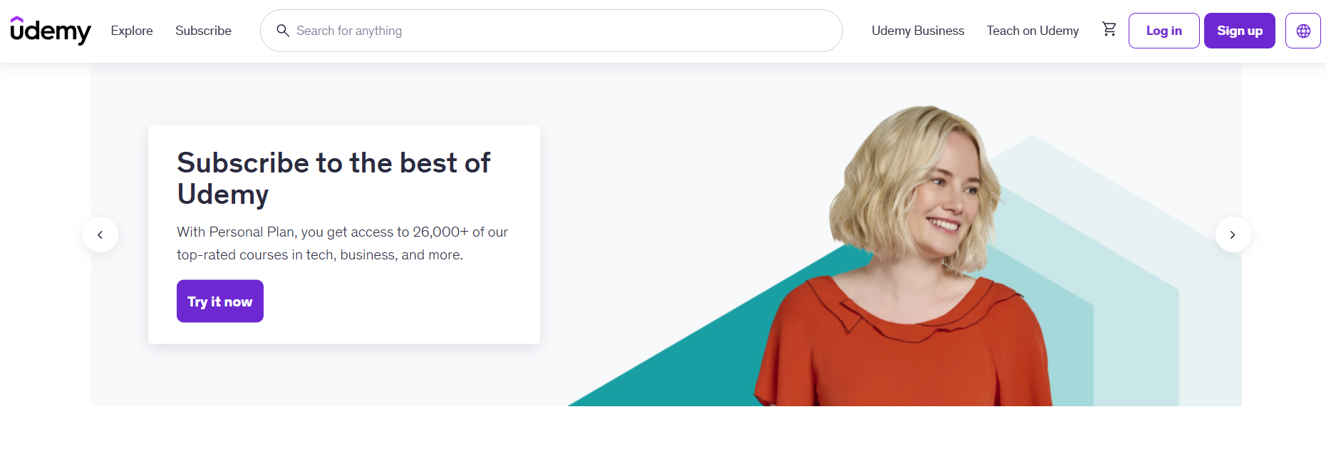Open the language selector globe
The height and width of the screenshot is (449, 1326).
point(1302,31)
